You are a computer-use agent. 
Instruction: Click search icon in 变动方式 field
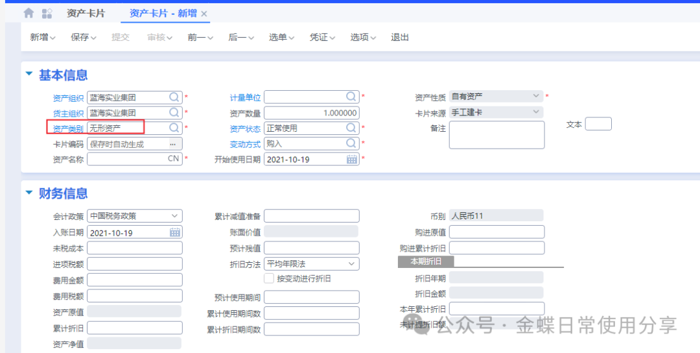[x=351, y=143]
